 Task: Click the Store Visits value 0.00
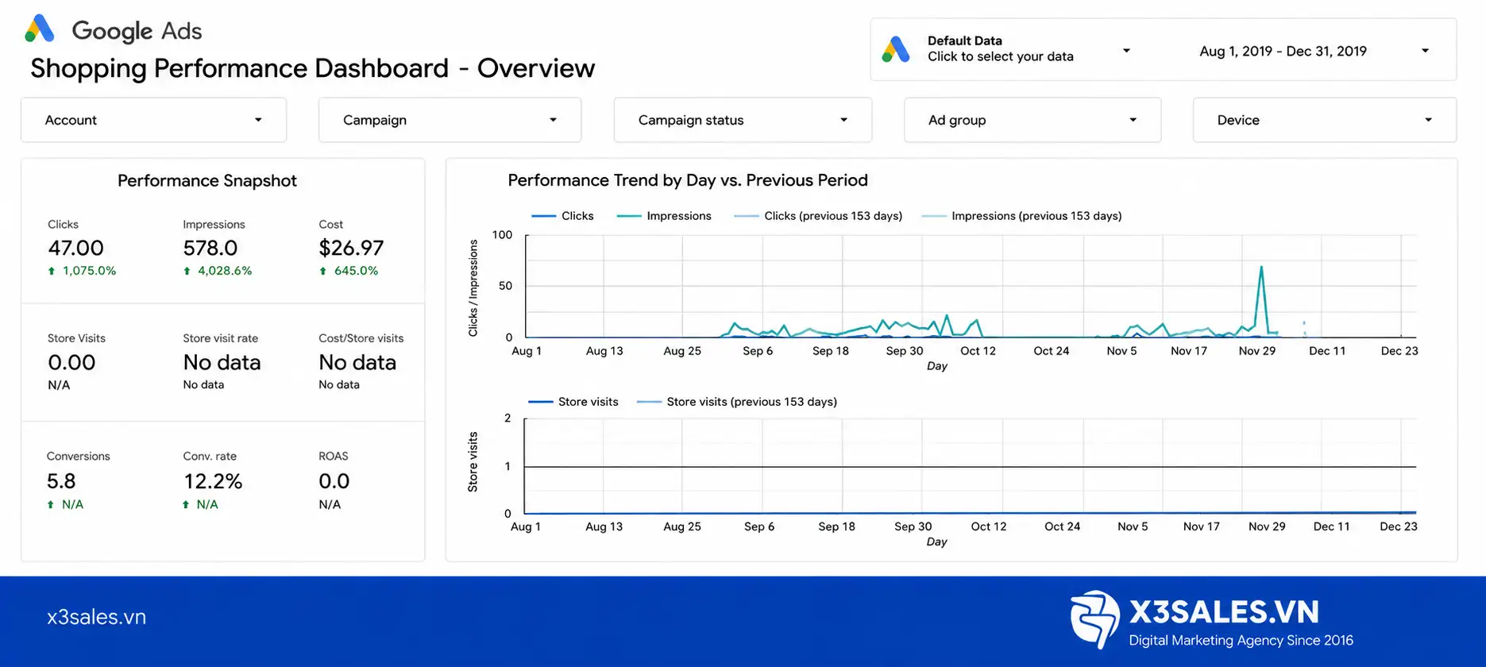[71, 362]
